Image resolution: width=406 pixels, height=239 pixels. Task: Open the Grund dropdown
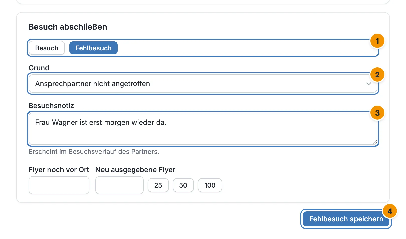(x=203, y=84)
